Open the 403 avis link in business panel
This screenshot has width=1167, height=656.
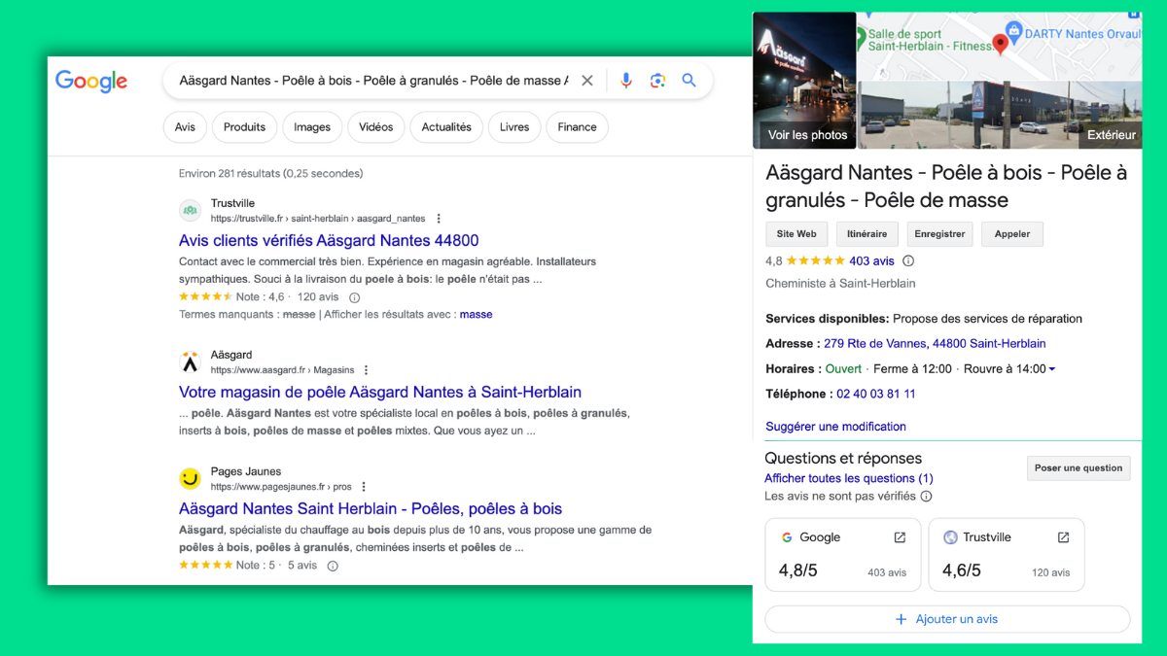(x=871, y=260)
